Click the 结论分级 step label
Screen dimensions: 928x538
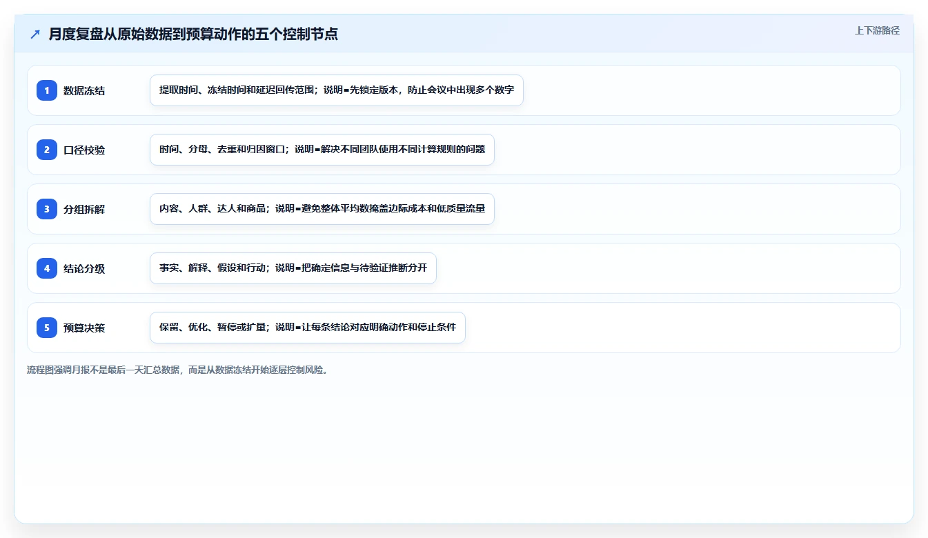[x=84, y=268]
